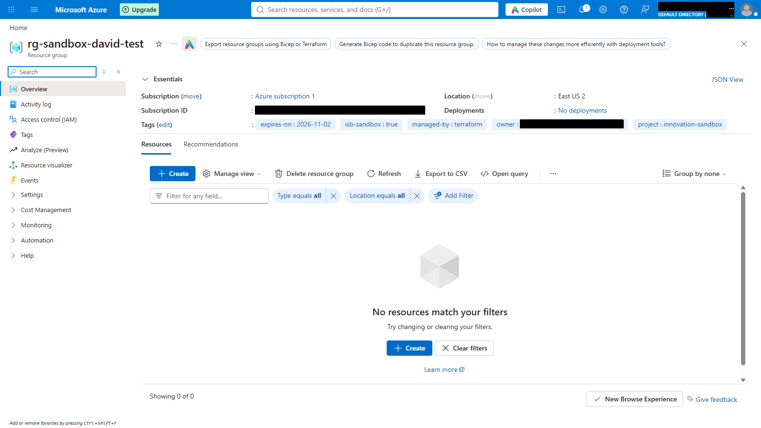Open the notifications bell
Viewport: 761px width, 428px height.
pos(583,10)
